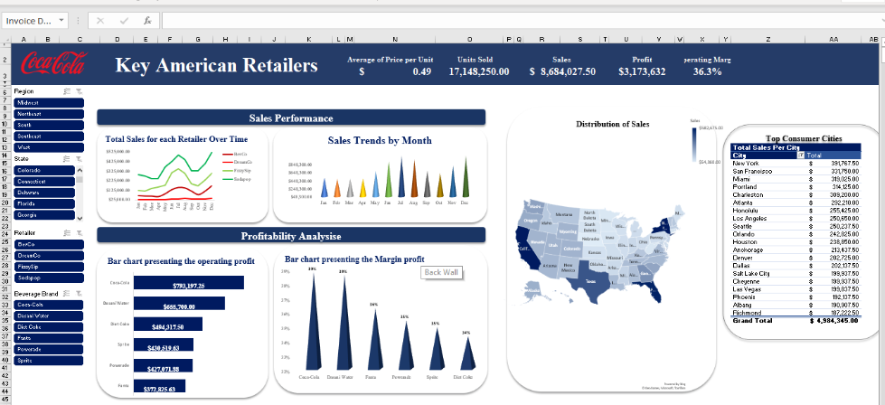Clear the Beverage Brand slicer filter
The height and width of the screenshot is (405, 885).
(x=78, y=293)
